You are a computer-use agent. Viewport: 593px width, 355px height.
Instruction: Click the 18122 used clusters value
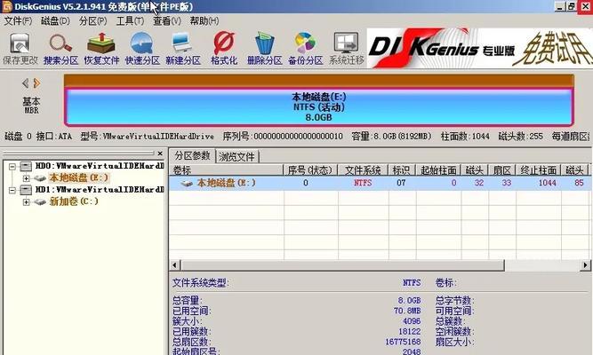pyautogui.click(x=409, y=332)
